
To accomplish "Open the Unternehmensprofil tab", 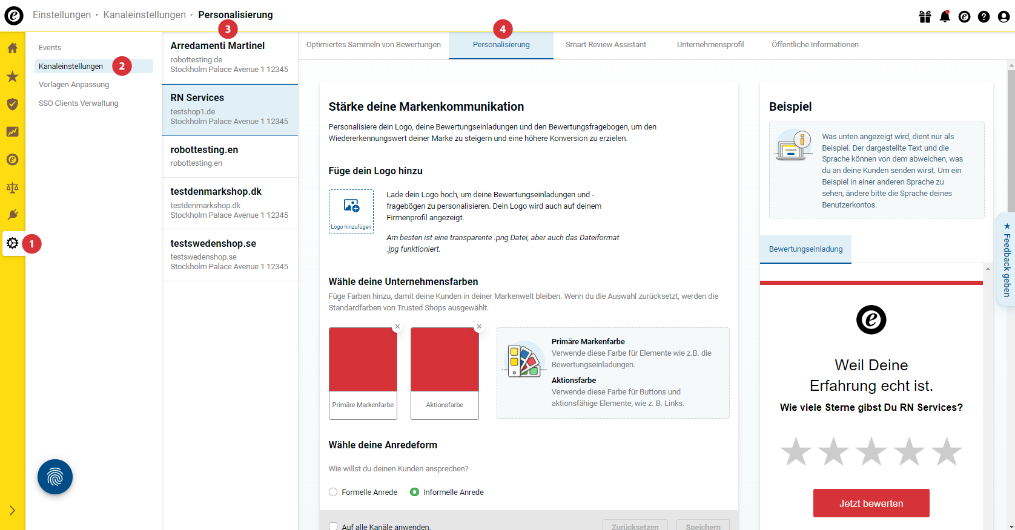I will 710,45.
